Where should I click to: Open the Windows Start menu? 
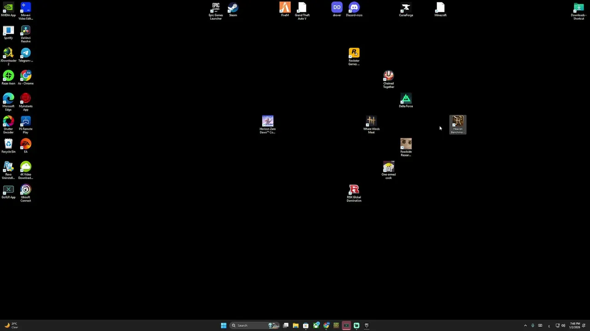click(x=224, y=325)
